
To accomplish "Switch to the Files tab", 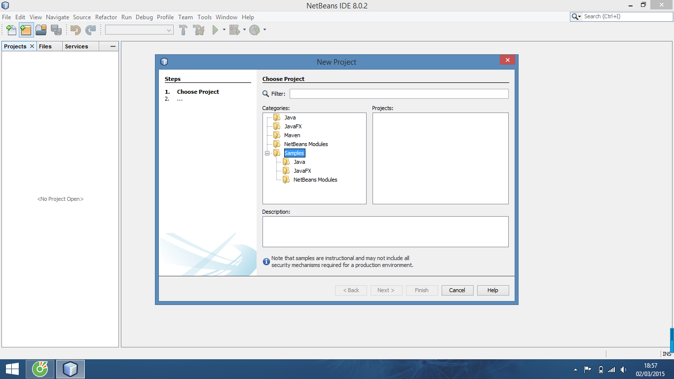I will [44, 46].
